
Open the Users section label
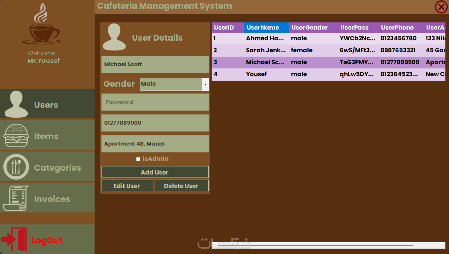(x=46, y=105)
